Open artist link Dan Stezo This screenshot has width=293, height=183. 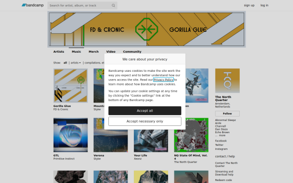click(221, 129)
